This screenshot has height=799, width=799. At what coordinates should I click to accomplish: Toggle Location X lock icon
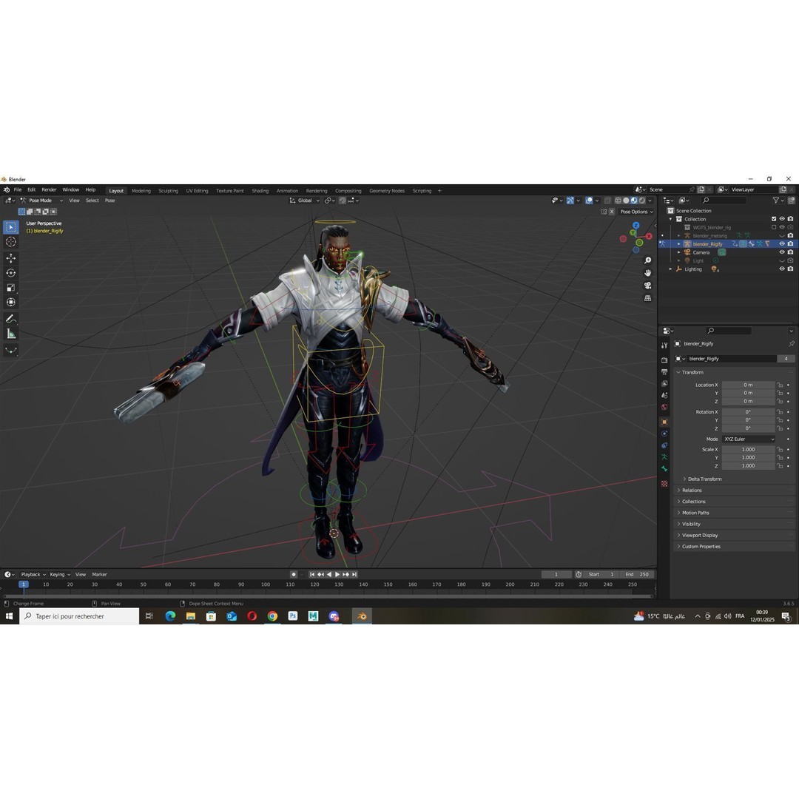pos(780,385)
